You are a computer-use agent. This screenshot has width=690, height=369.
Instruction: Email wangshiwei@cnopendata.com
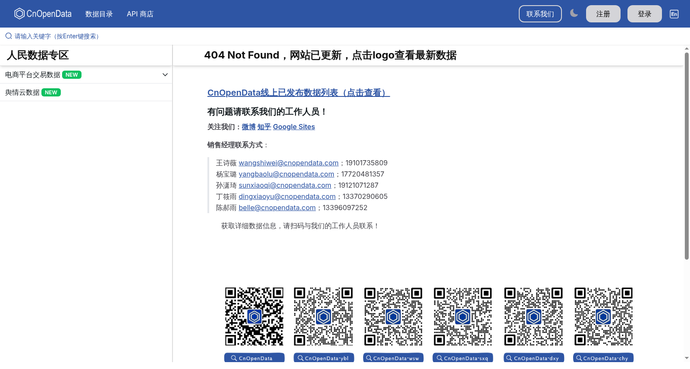click(289, 163)
